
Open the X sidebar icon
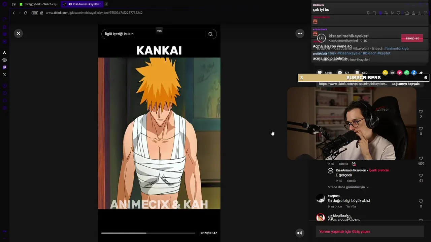pyautogui.click(x=4, y=75)
